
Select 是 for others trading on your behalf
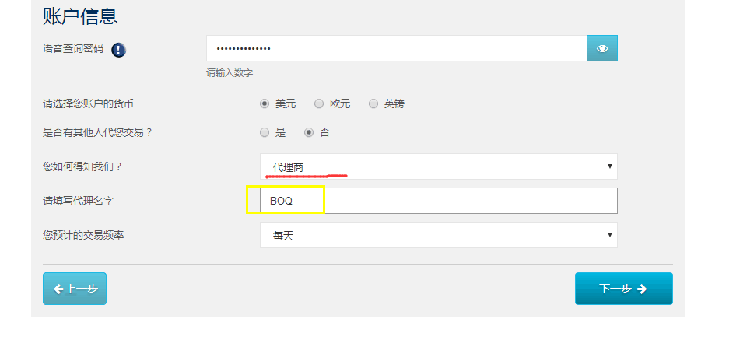click(265, 132)
